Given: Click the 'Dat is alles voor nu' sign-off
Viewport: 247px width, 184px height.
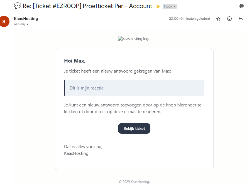Looking at the screenshot, I should (83, 146).
